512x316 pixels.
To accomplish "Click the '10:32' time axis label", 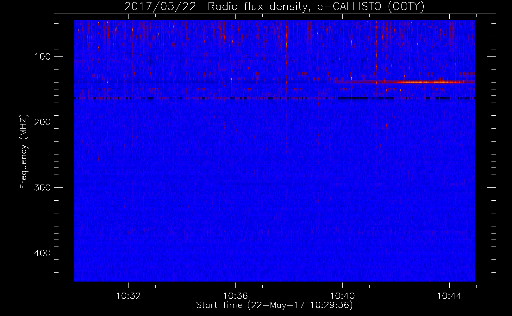I will [x=128, y=296].
